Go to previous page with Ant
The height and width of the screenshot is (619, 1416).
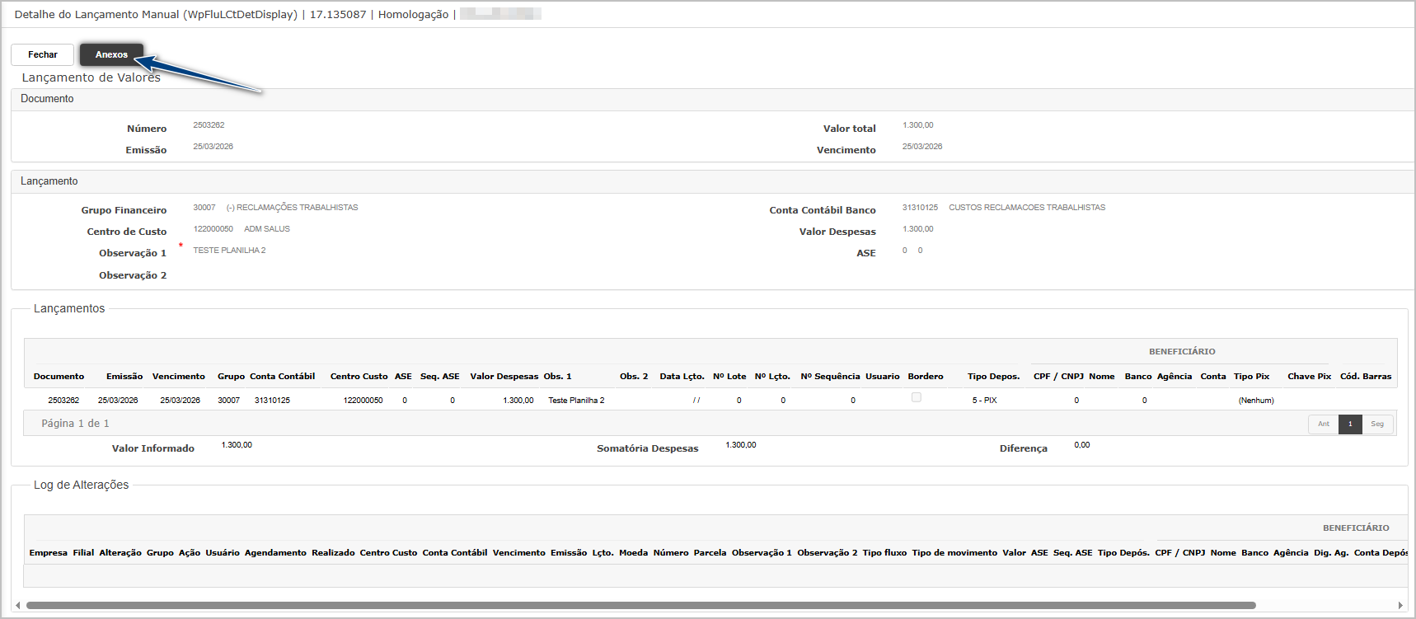coord(1323,424)
